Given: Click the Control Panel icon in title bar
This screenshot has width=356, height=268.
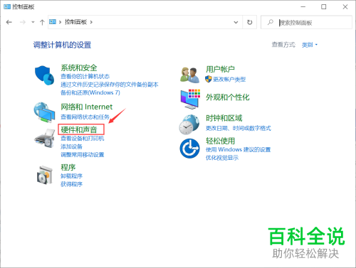Looking at the screenshot, I should click(x=7, y=6).
